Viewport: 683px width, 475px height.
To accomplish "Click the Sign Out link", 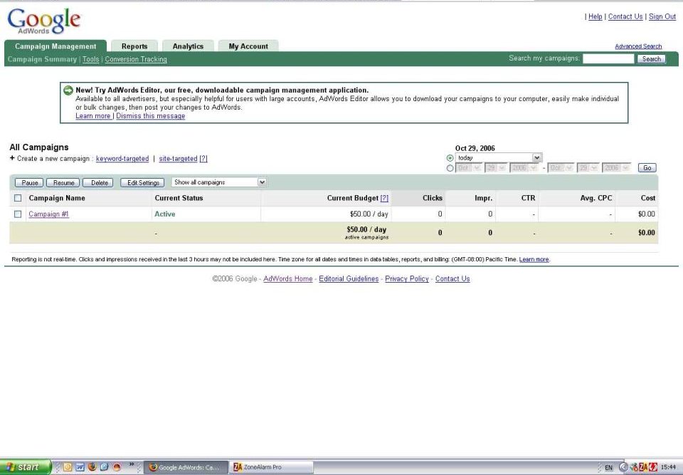I will point(662,16).
